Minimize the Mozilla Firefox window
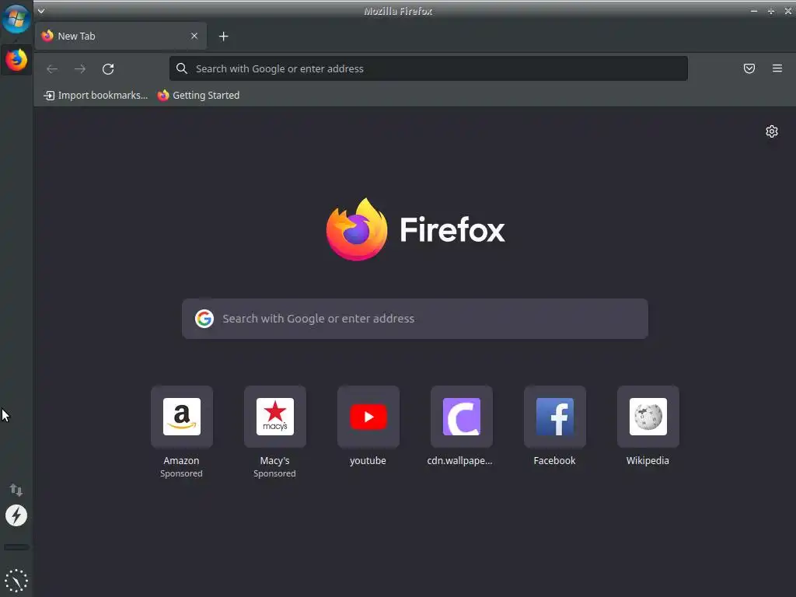The width and height of the screenshot is (796, 597). pyautogui.click(x=754, y=11)
